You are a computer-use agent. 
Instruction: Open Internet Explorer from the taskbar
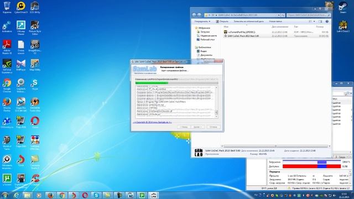pyautogui.click(x=16, y=195)
